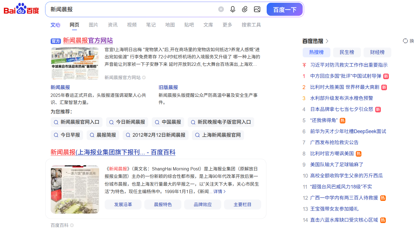Click verification icon beside 百度百科 source
The image size is (414, 228).
point(72,225)
